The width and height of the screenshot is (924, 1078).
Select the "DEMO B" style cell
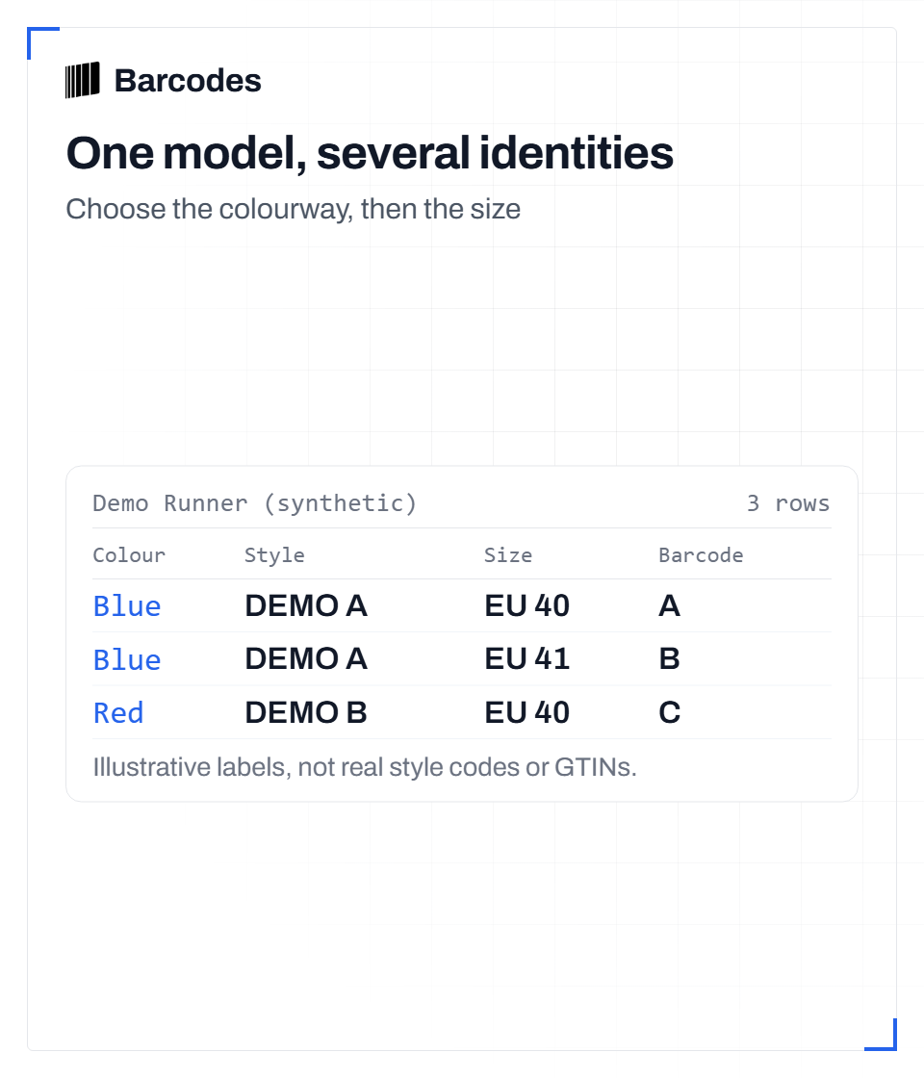click(306, 713)
